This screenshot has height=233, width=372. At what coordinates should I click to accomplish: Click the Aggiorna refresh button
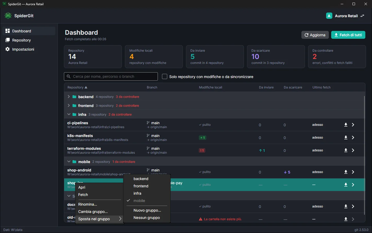(315, 35)
